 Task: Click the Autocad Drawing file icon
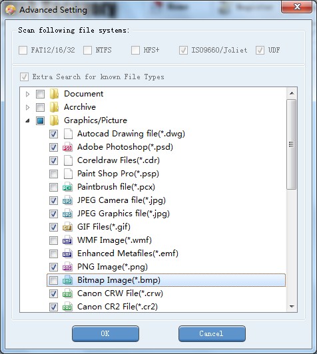point(68,134)
